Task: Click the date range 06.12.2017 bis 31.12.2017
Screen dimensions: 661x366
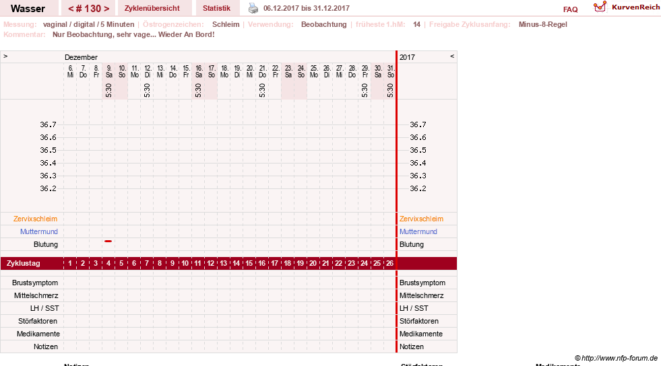Action: point(306,8)
